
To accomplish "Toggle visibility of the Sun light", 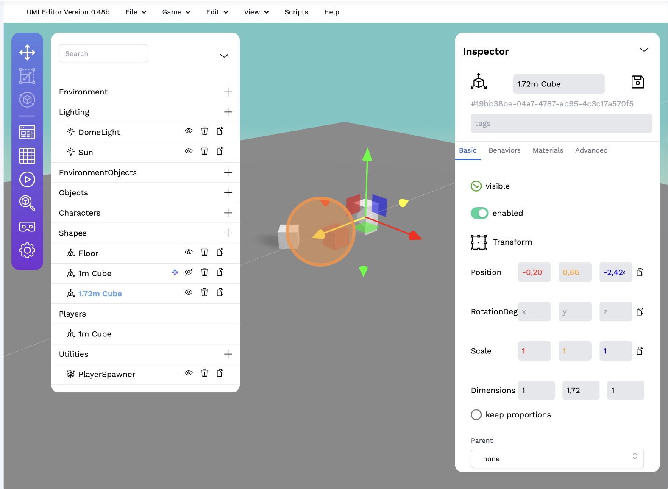I will [189, 151].
